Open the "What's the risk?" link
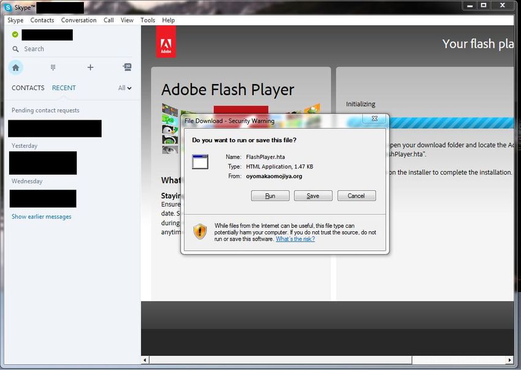This screenshot has width=521, height=370. click(x=295, y=239)
